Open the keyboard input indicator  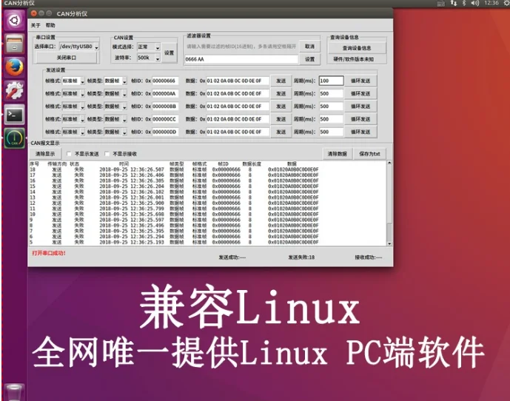441,4
